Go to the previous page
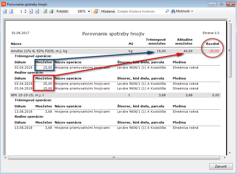The image size is (237, 174). 11,11
